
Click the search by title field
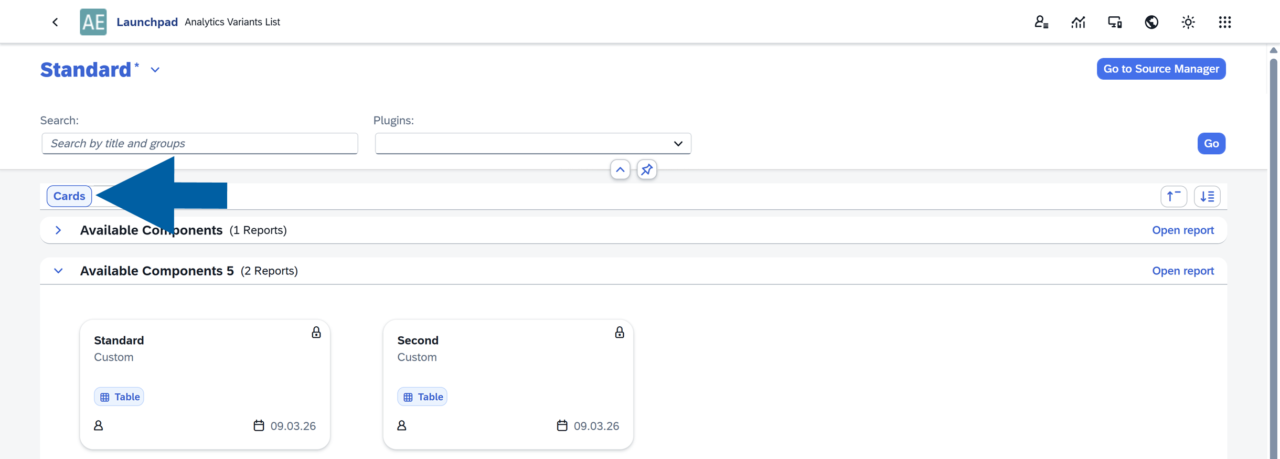point(199,144)
